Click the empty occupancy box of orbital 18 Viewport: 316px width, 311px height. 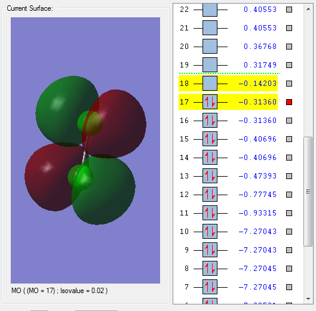(x=210, y=84)
